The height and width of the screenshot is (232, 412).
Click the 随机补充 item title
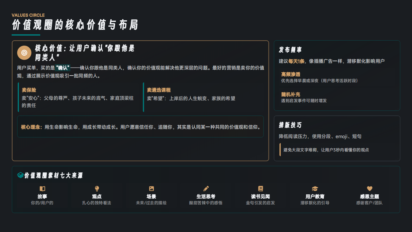point(291,95)
